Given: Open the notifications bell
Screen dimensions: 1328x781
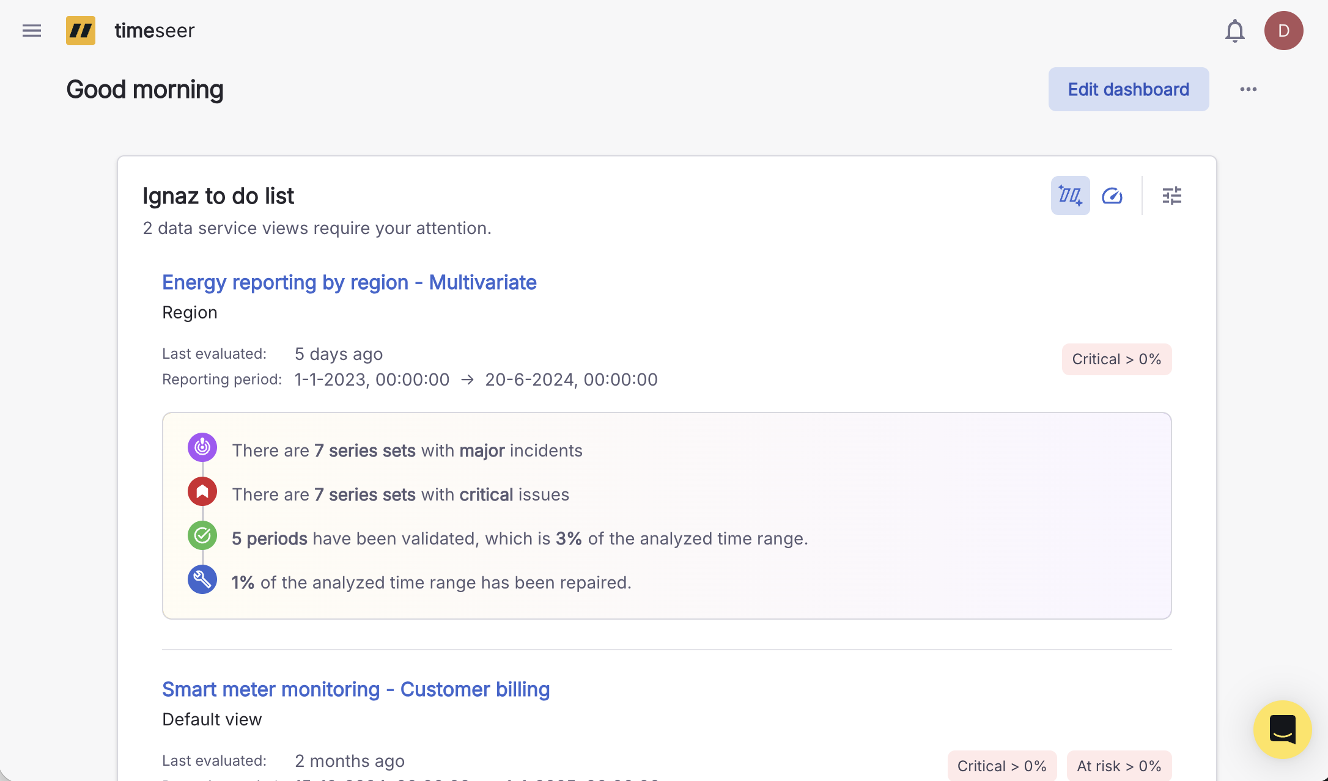Looking at the screenshot, I should point(1234,31).
